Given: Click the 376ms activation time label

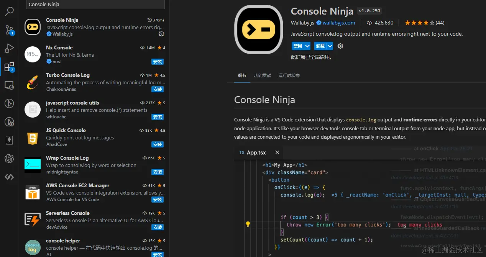Looking at the screenshot, I should 156,20.
